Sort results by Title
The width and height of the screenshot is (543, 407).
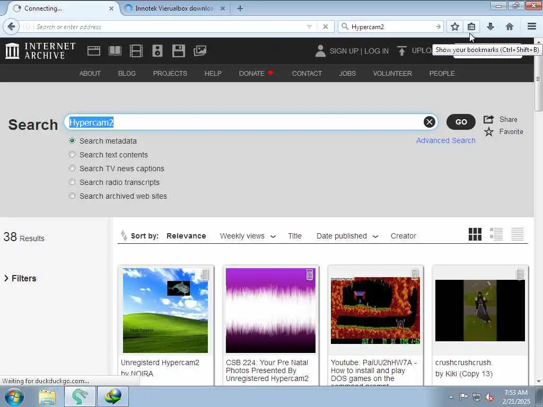[295, 236]
